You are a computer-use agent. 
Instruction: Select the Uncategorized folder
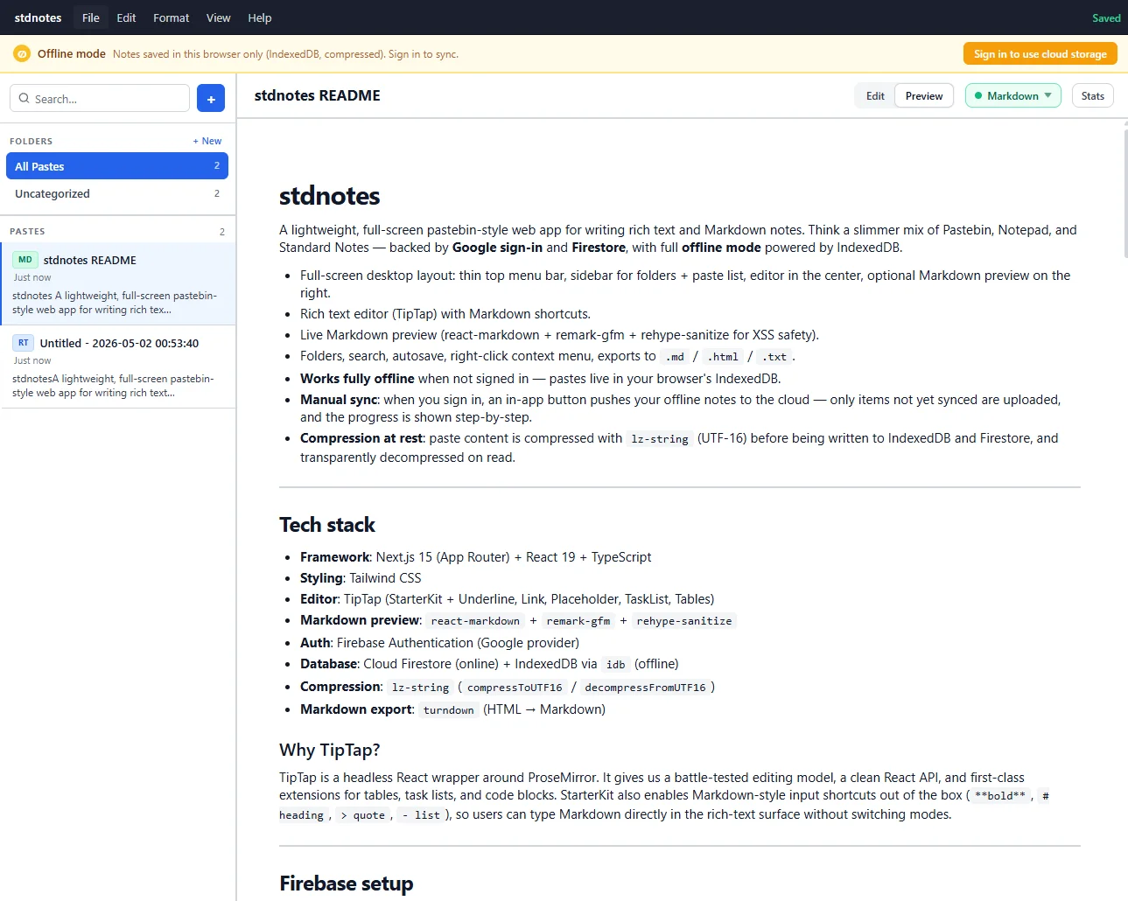click(x=117, y=193)
